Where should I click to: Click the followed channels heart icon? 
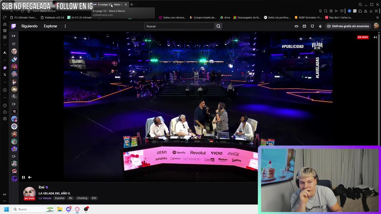click(x=13, y=44)
